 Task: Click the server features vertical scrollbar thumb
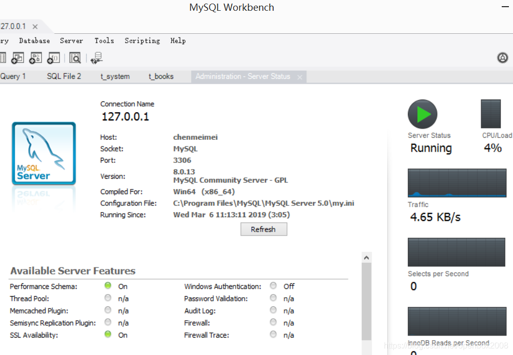point(366,302)
